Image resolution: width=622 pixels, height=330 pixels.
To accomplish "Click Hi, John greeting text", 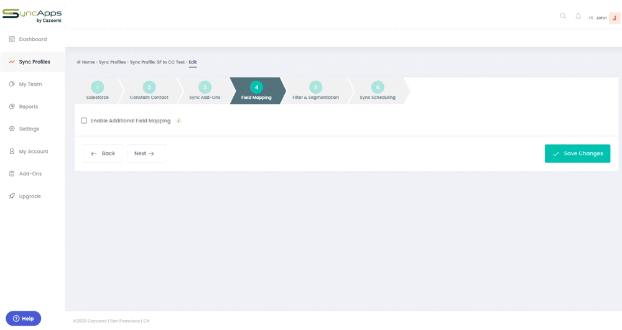I will [597, 18].
